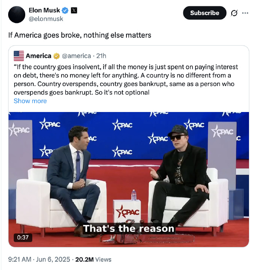Click the 0:37 video duration badge
The width and height of the screenshot is (256, 270).
coord(23,237)
